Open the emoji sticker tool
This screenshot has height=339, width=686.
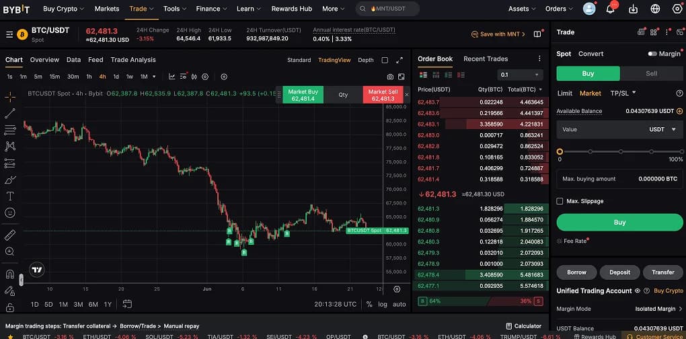coord(9,213)
